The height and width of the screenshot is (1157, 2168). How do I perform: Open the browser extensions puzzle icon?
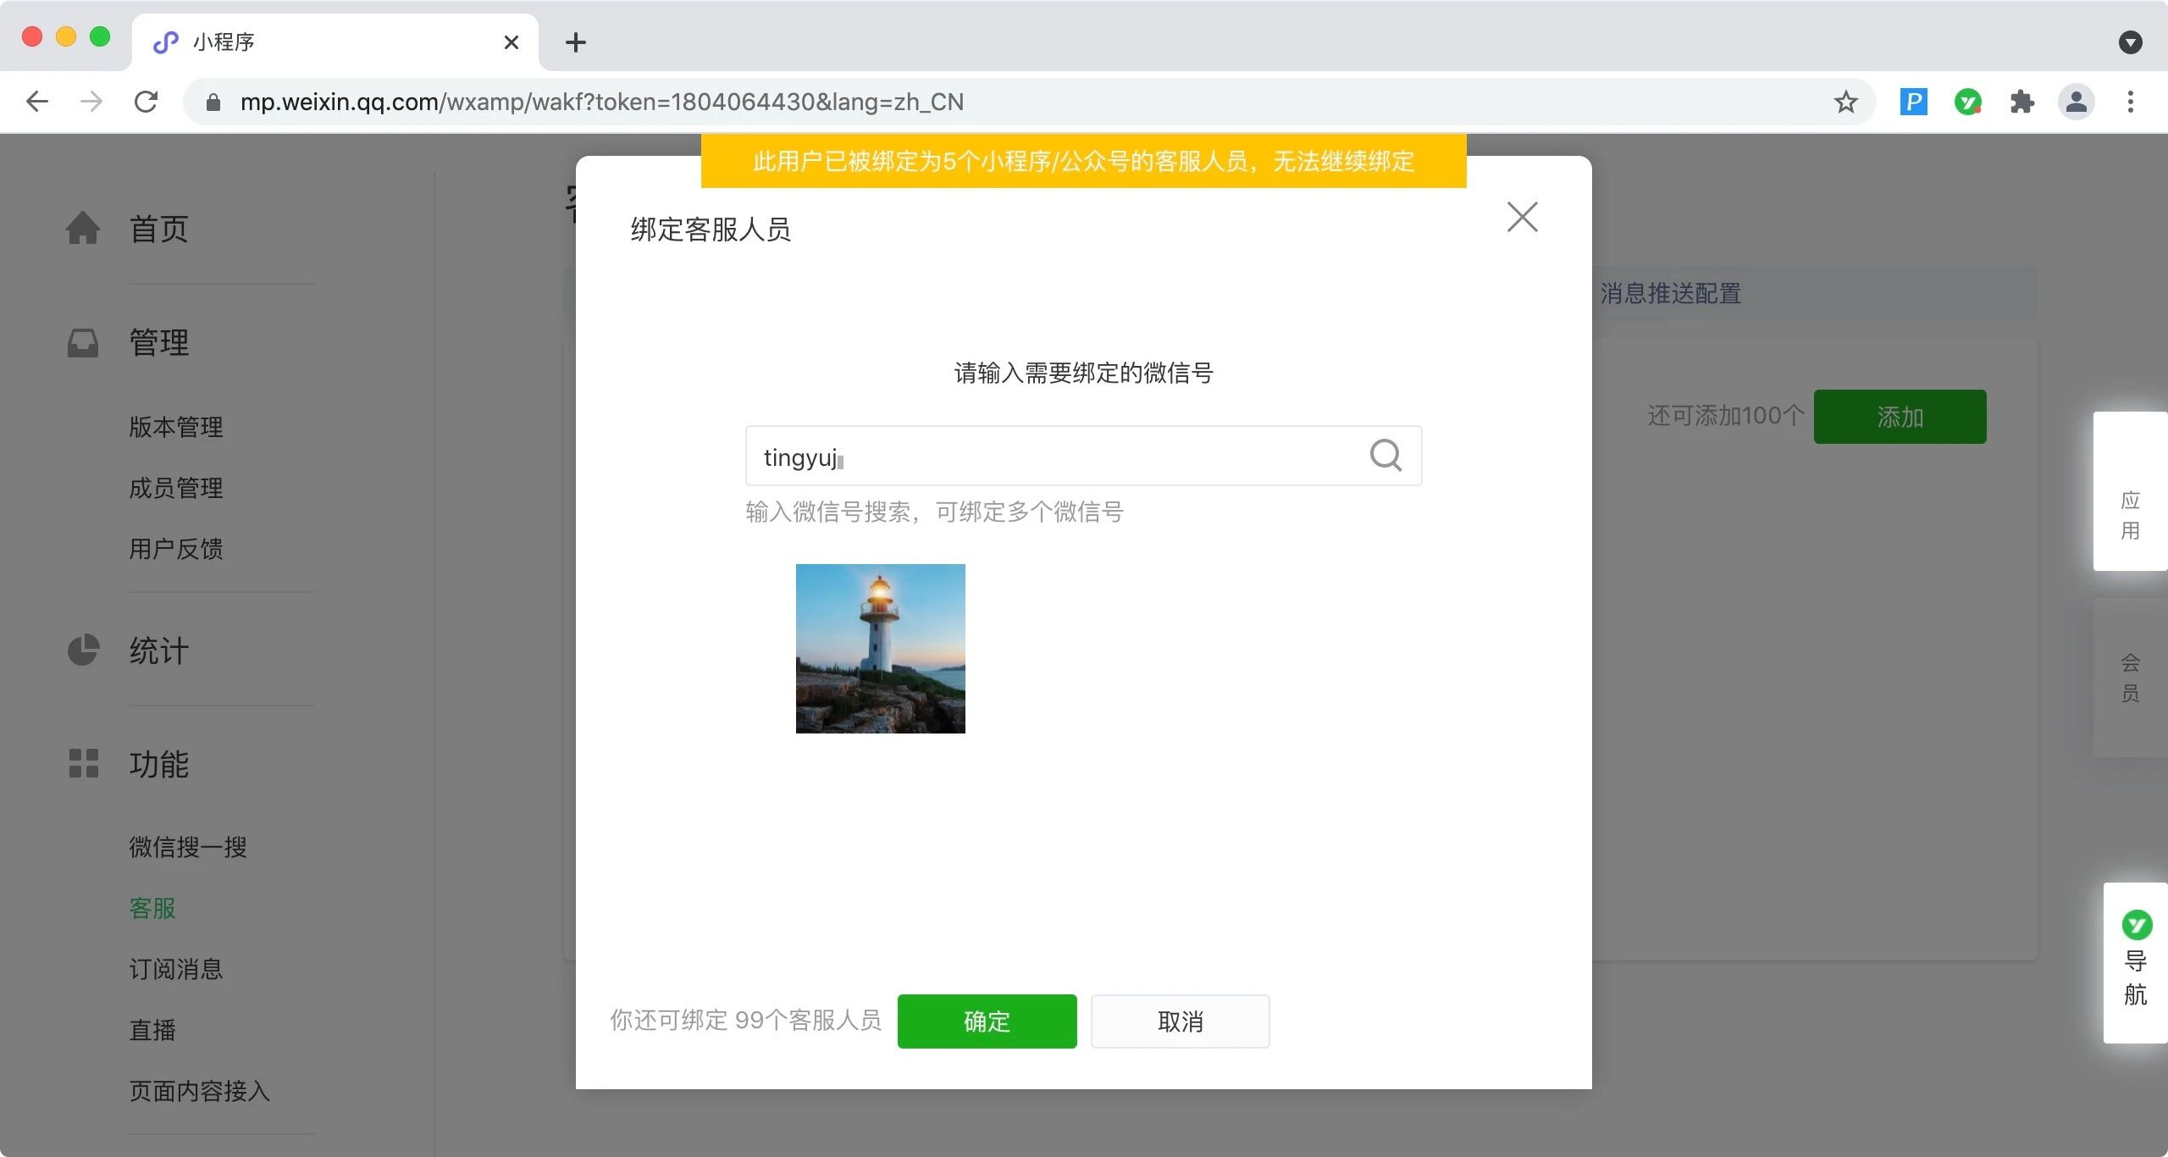(2021, 102)
